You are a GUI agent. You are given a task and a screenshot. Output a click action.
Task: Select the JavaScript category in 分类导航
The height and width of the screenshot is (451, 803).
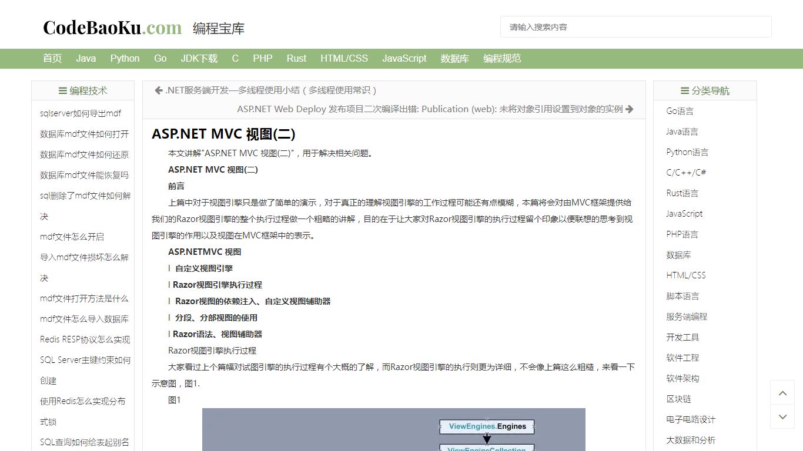coord(684,214)
